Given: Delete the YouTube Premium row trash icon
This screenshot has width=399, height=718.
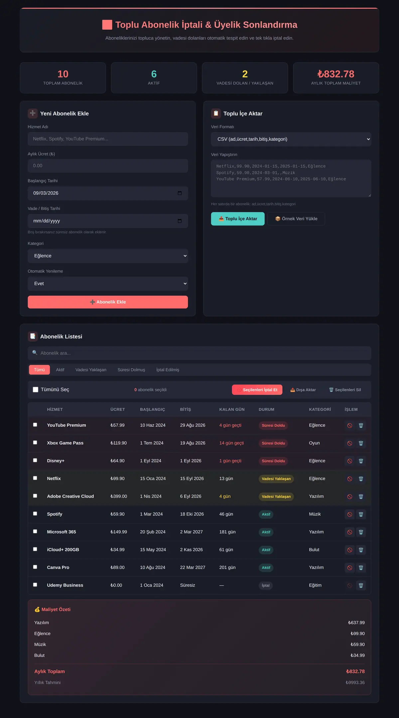Looking at the screenshot, I should pyautogui.click(x=361, y=426).
